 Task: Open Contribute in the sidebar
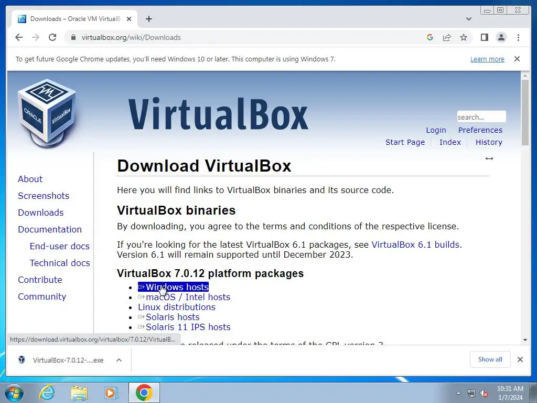pos(40,280)
